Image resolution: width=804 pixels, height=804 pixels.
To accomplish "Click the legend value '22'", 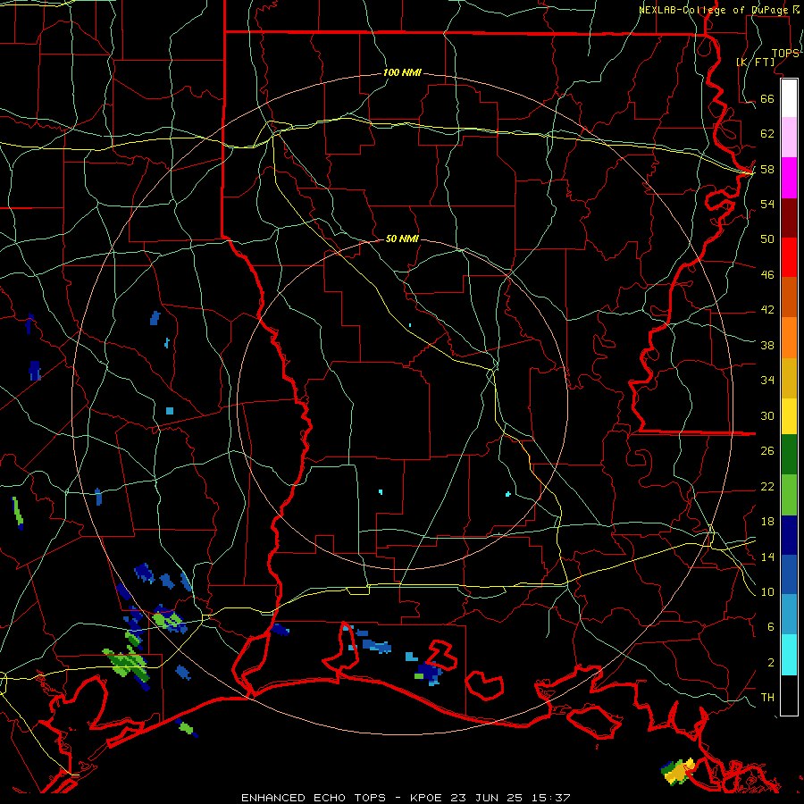I will tap(767, 486).
